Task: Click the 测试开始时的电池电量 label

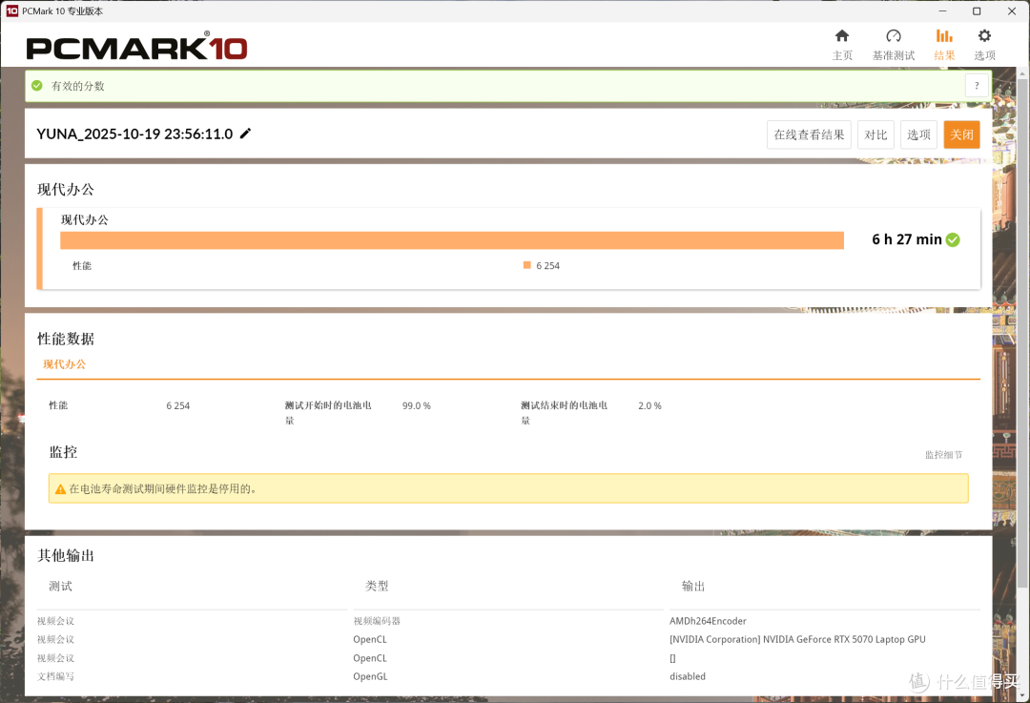Action: pos(328,413)
